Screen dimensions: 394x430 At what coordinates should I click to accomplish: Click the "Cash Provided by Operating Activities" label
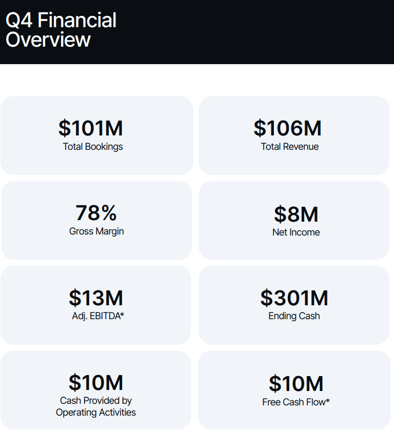[x=96, y=406]
